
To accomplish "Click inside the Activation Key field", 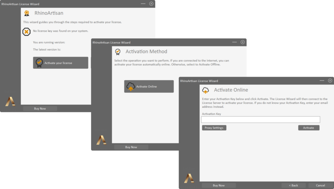I will click(261, 119).
